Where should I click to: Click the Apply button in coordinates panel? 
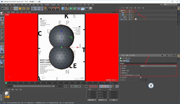pos(114,100)
